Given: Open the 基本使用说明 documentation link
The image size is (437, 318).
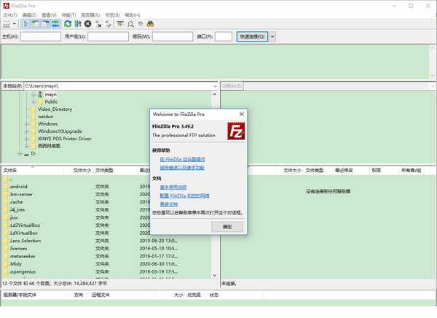Looking at the screenshot, I should 173,187.
